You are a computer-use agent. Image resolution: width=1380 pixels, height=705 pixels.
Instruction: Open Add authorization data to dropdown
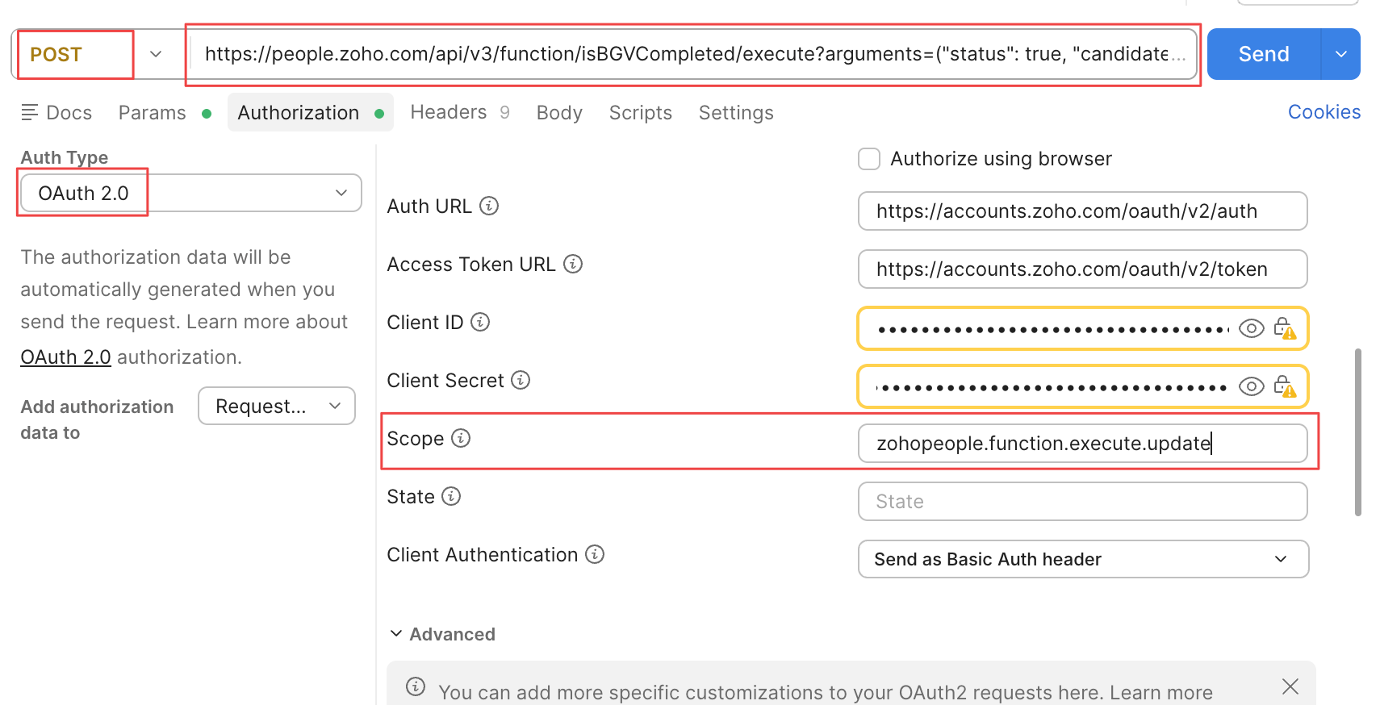point(277,406)
